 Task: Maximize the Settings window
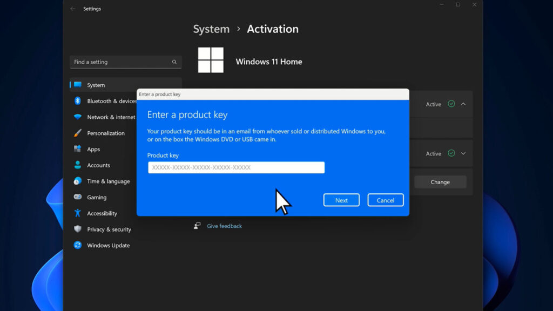click(458, 4)
